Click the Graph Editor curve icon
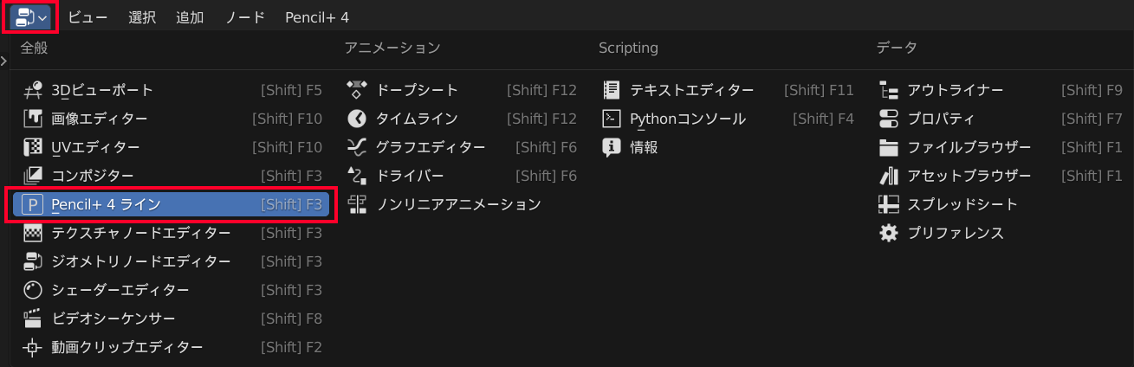The image size is (1134, 367). [357, 147]
